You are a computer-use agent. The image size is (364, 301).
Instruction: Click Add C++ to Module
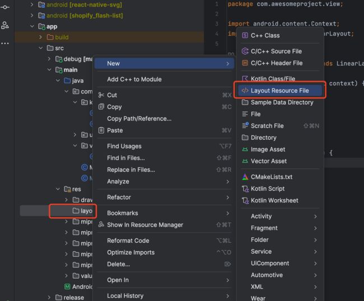(x=134, y=79)
